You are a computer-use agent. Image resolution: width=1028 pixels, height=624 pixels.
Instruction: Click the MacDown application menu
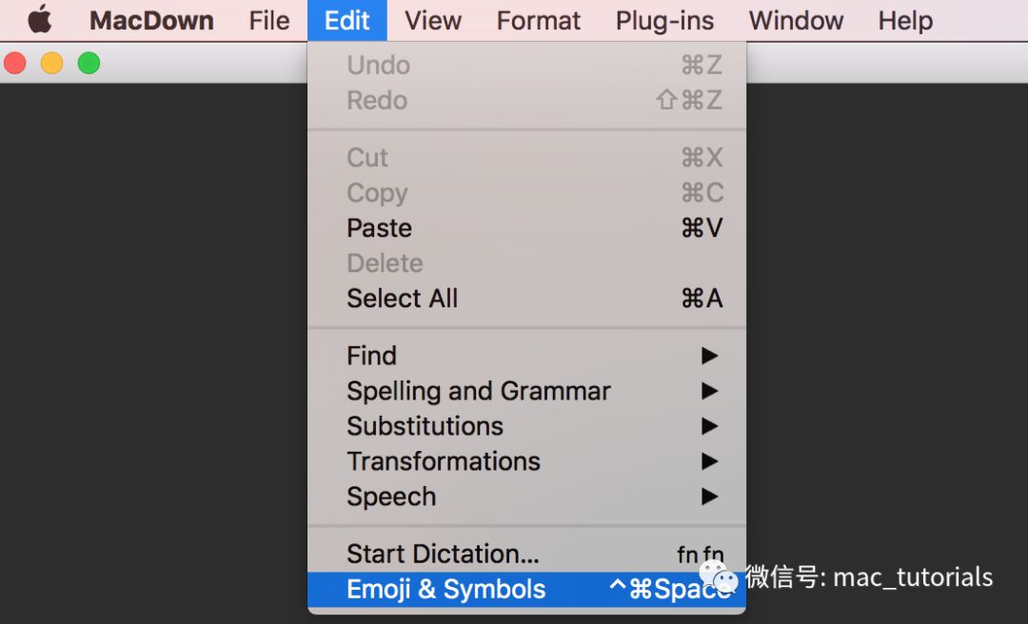(151, 21)
